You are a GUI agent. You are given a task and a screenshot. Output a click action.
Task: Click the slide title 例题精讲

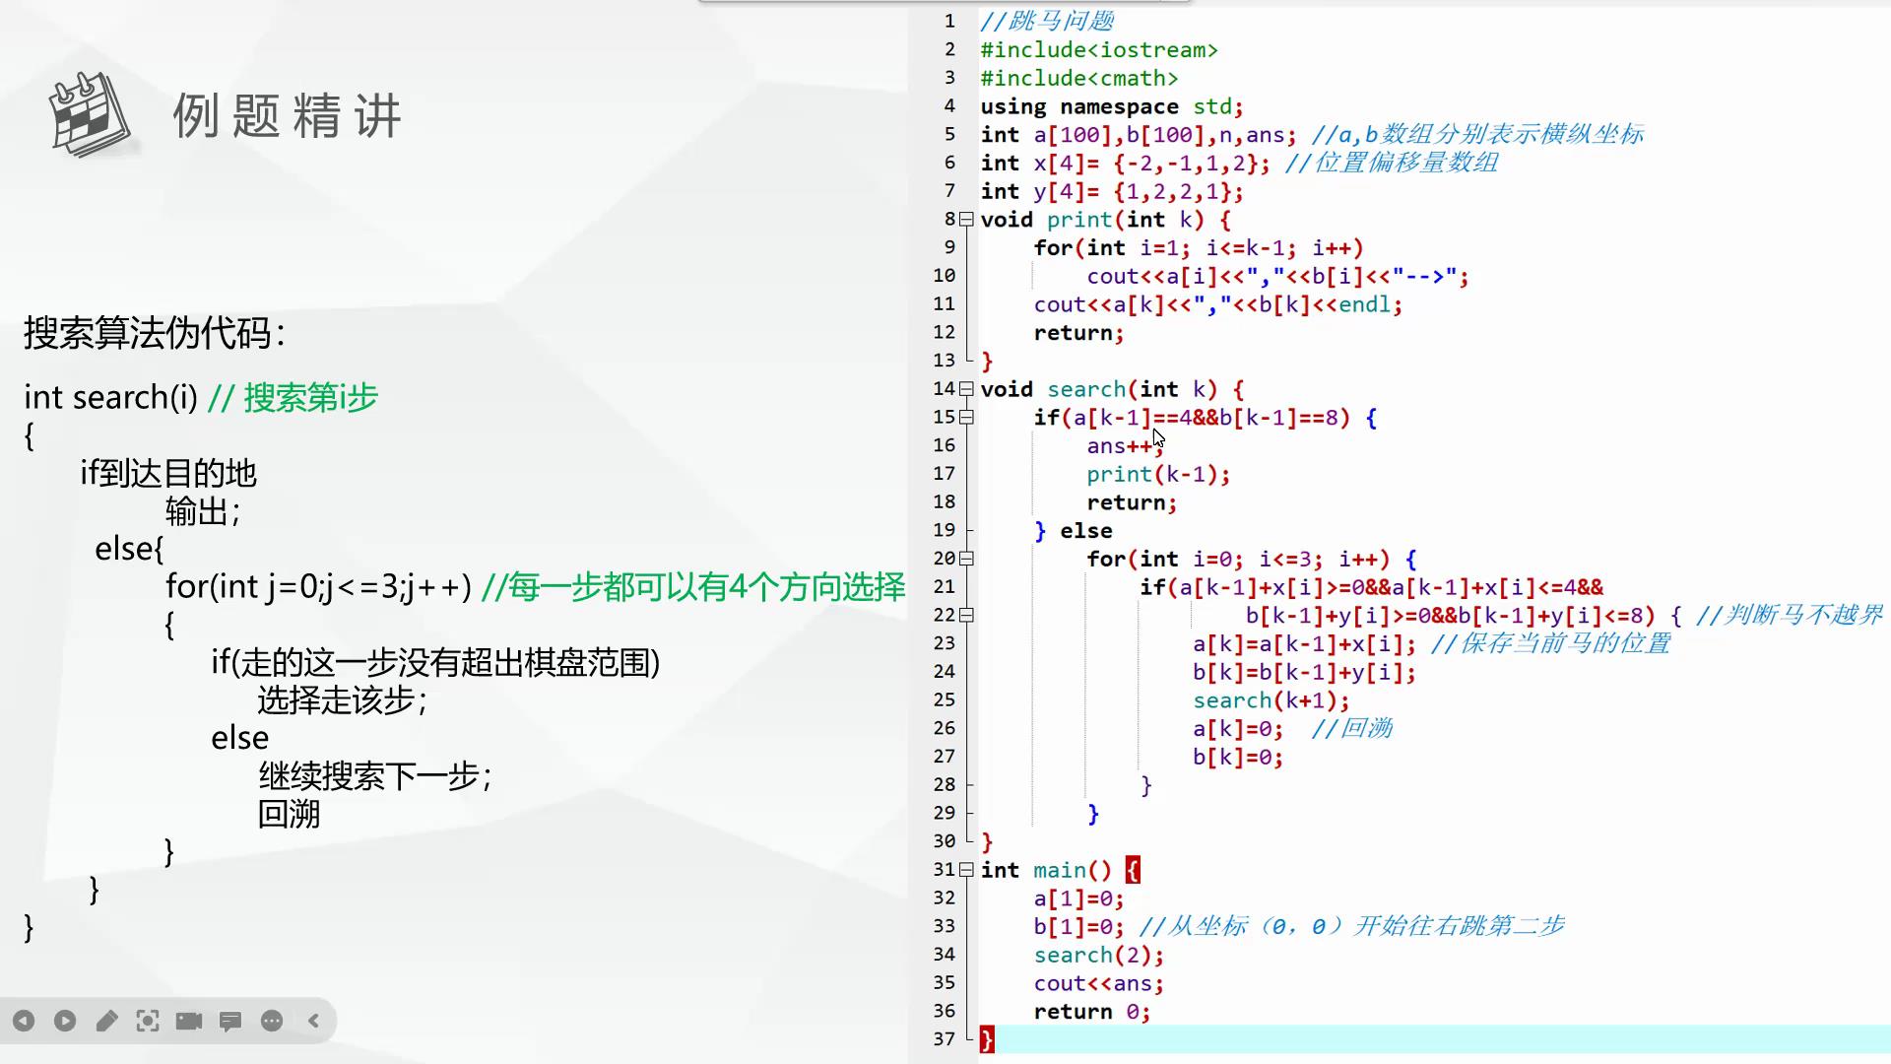click(x=288, y=116)
